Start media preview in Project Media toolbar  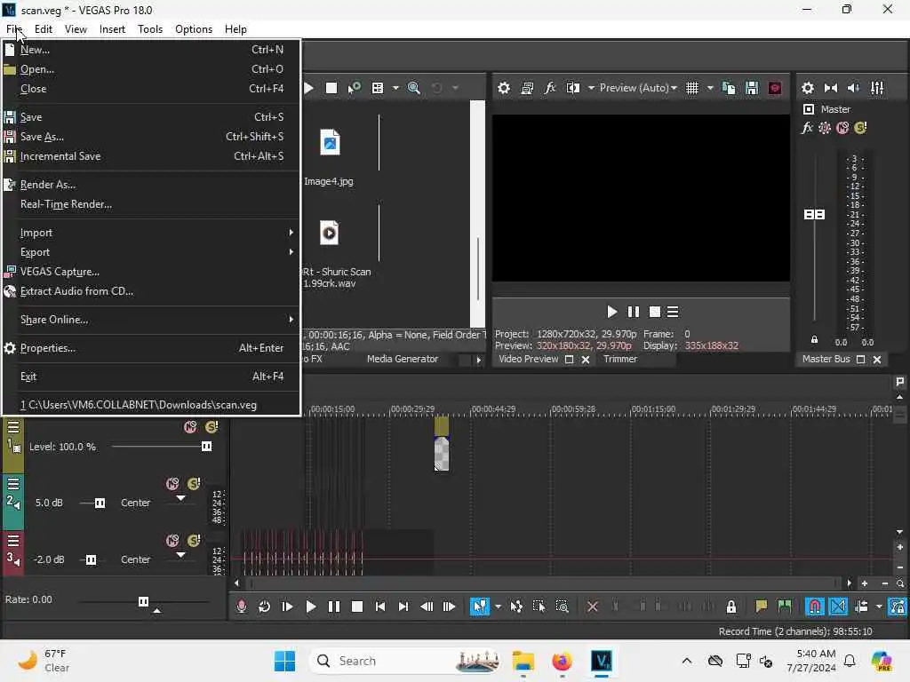click(x=308, y=88)
